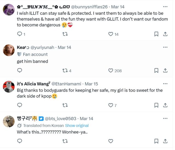Like the Alicia Wang bodyguards tweet

tap(111, 105)
